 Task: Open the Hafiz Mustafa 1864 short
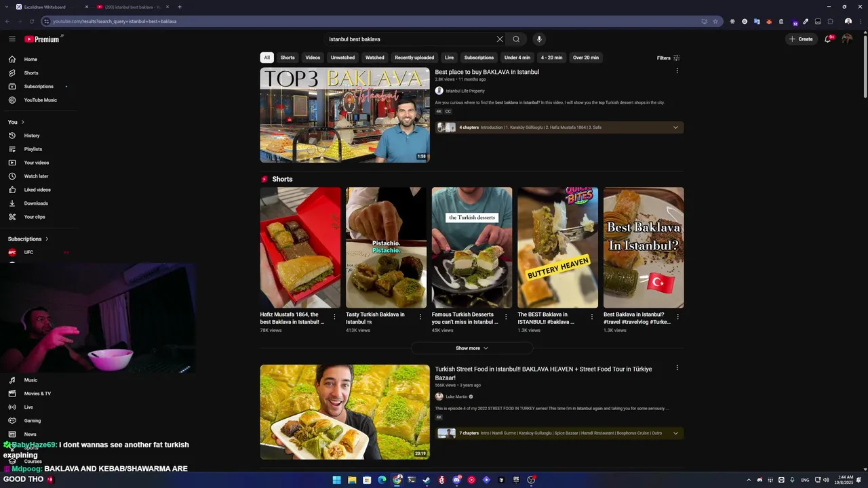[x=300, y=247]
